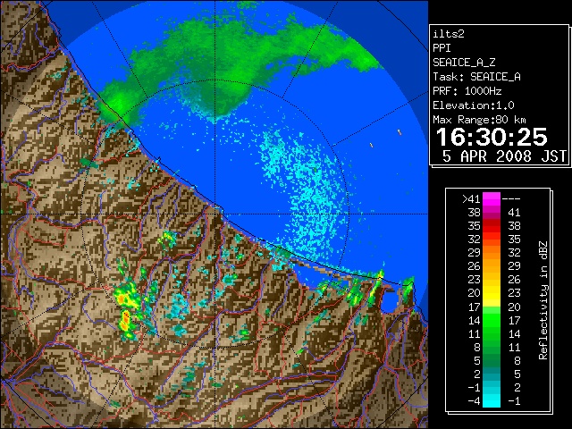Click the 'Max Range:80 km' text
Image resolution: width=572 pixels, height=429 pixels.
point(479,120)
